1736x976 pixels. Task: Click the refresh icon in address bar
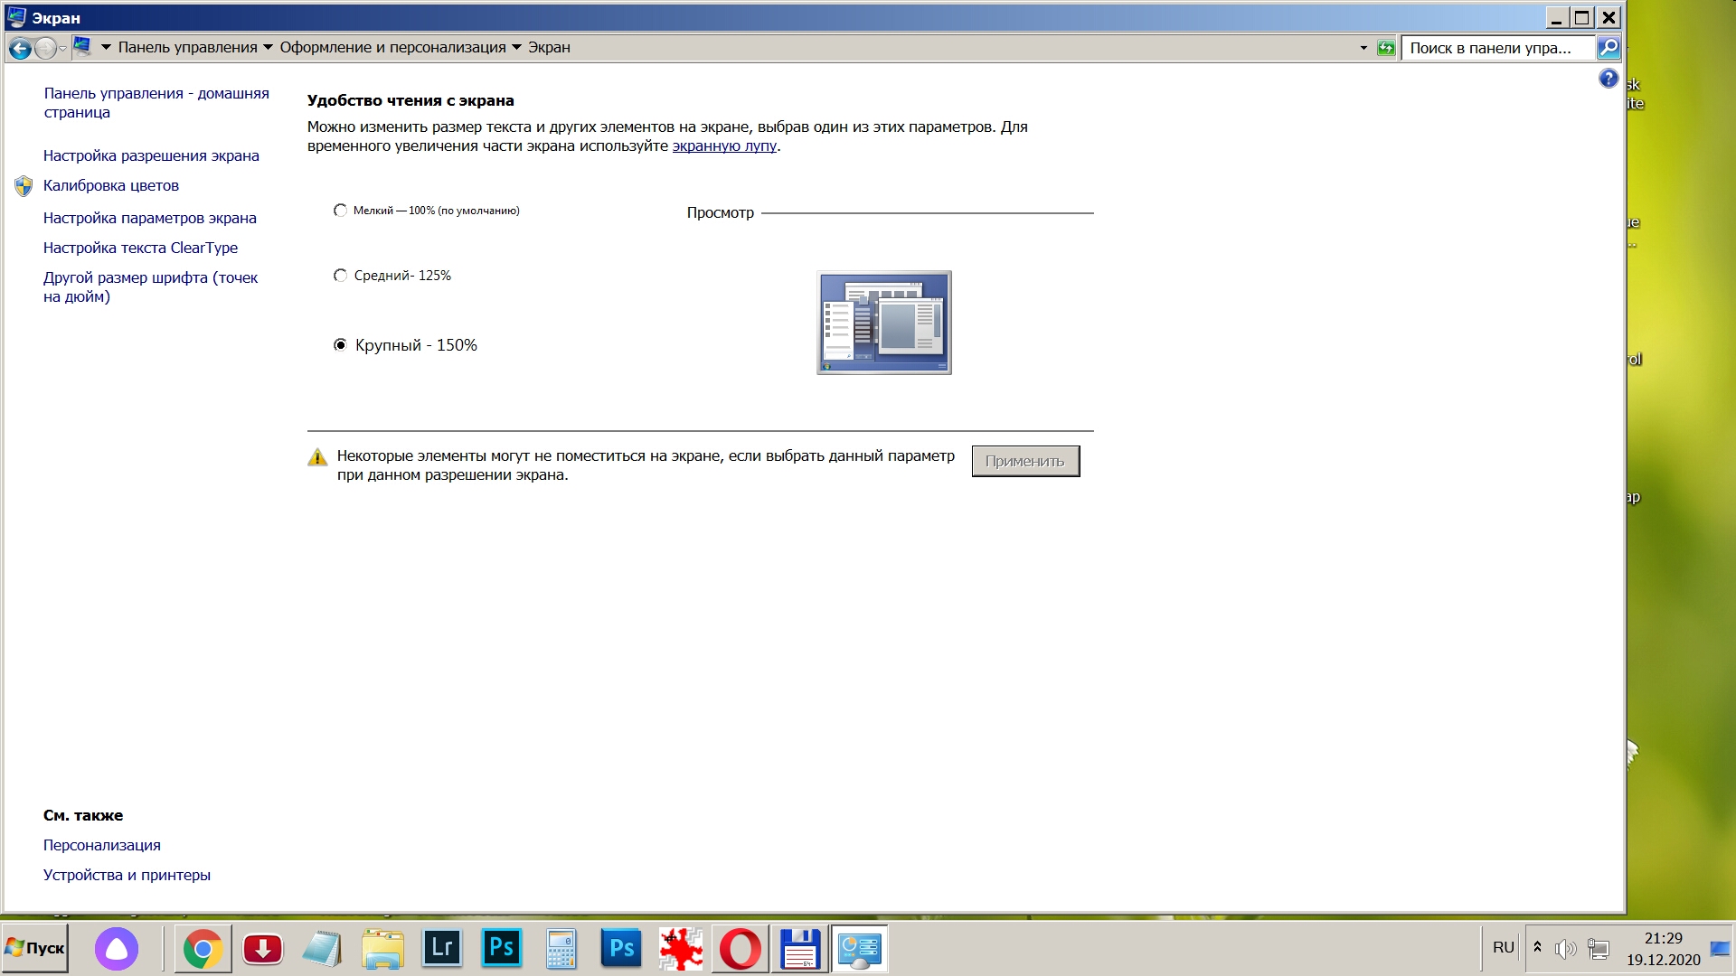coord(1386,48)
